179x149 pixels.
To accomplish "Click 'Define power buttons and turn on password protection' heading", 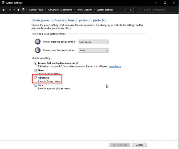I will pyautogui.click(x=69, y=20).
